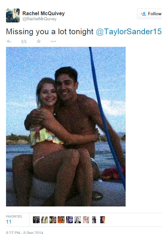Open the @RachelMcQuivey handle
The height and width of the screenshot is (234, 162).
(39, 19)
